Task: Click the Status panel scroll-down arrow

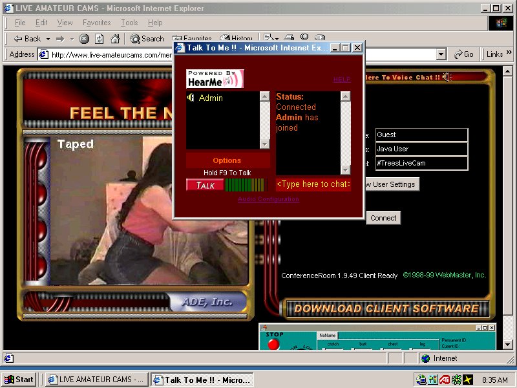Action: (x=345, y=170)
